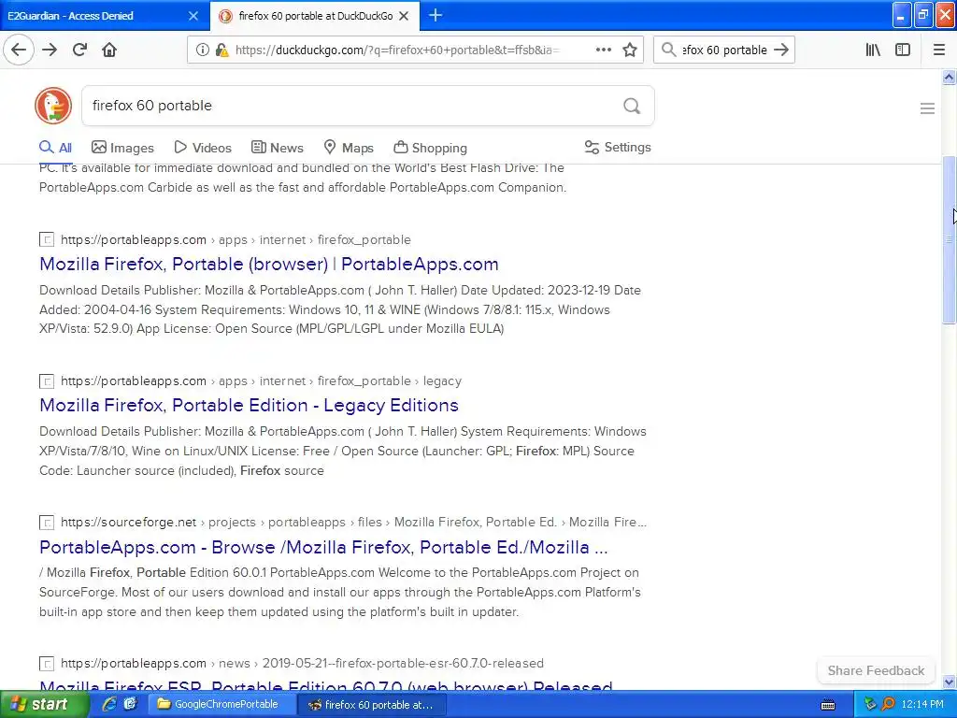The height and width of the screenshot is (718, 957).
Task: Click the page scrollbar down arrow
Action: tap(949, 682)
